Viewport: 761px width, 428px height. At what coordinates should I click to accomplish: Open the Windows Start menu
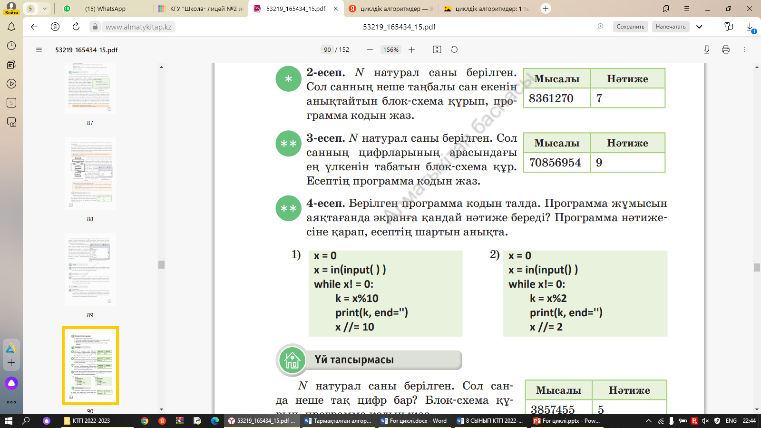tap(8, 421)
